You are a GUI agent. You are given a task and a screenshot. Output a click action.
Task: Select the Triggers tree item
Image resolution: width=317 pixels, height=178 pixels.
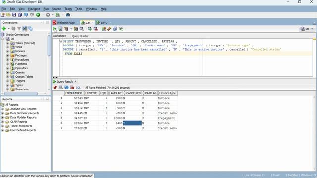pos(20,81)
